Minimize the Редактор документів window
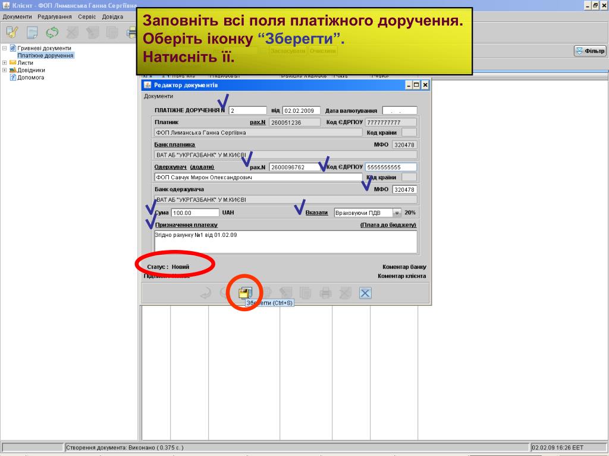Viewport: 609px width, 456px height. click(x=409, y=85)
